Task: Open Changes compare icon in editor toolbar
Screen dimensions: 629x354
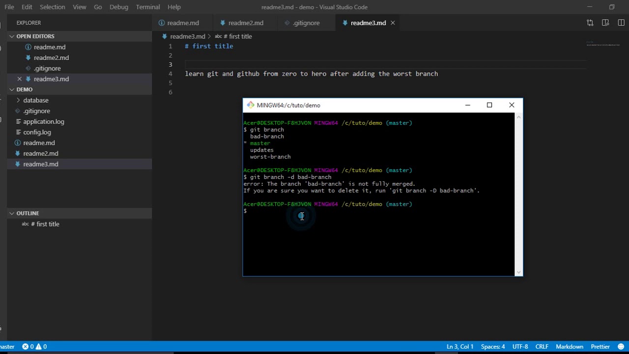Action: point(590,23)
